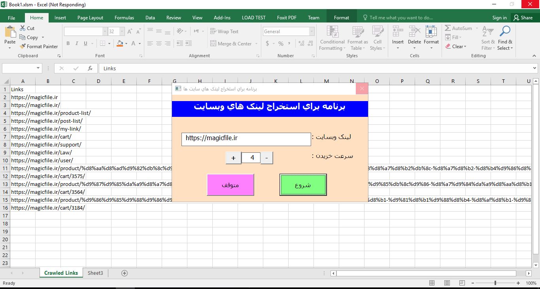Click the Cut scissors icon
Image resolution: width=540 pixels, height=289 pixels.
pyautogui.click(x=23, y=28)
